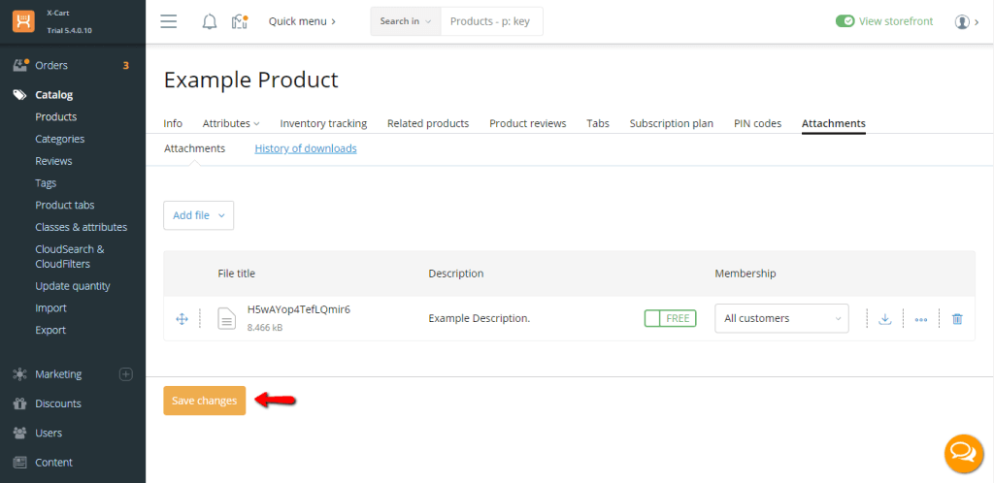Click the File title column header

click(x=237, y=274)
